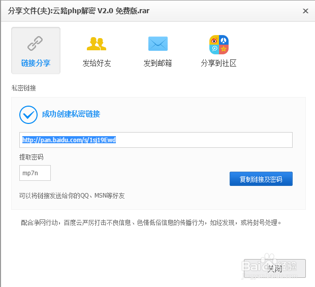
Task: Click the QQ、MSN sharing hint text
Action: click(x=72, y=196)
